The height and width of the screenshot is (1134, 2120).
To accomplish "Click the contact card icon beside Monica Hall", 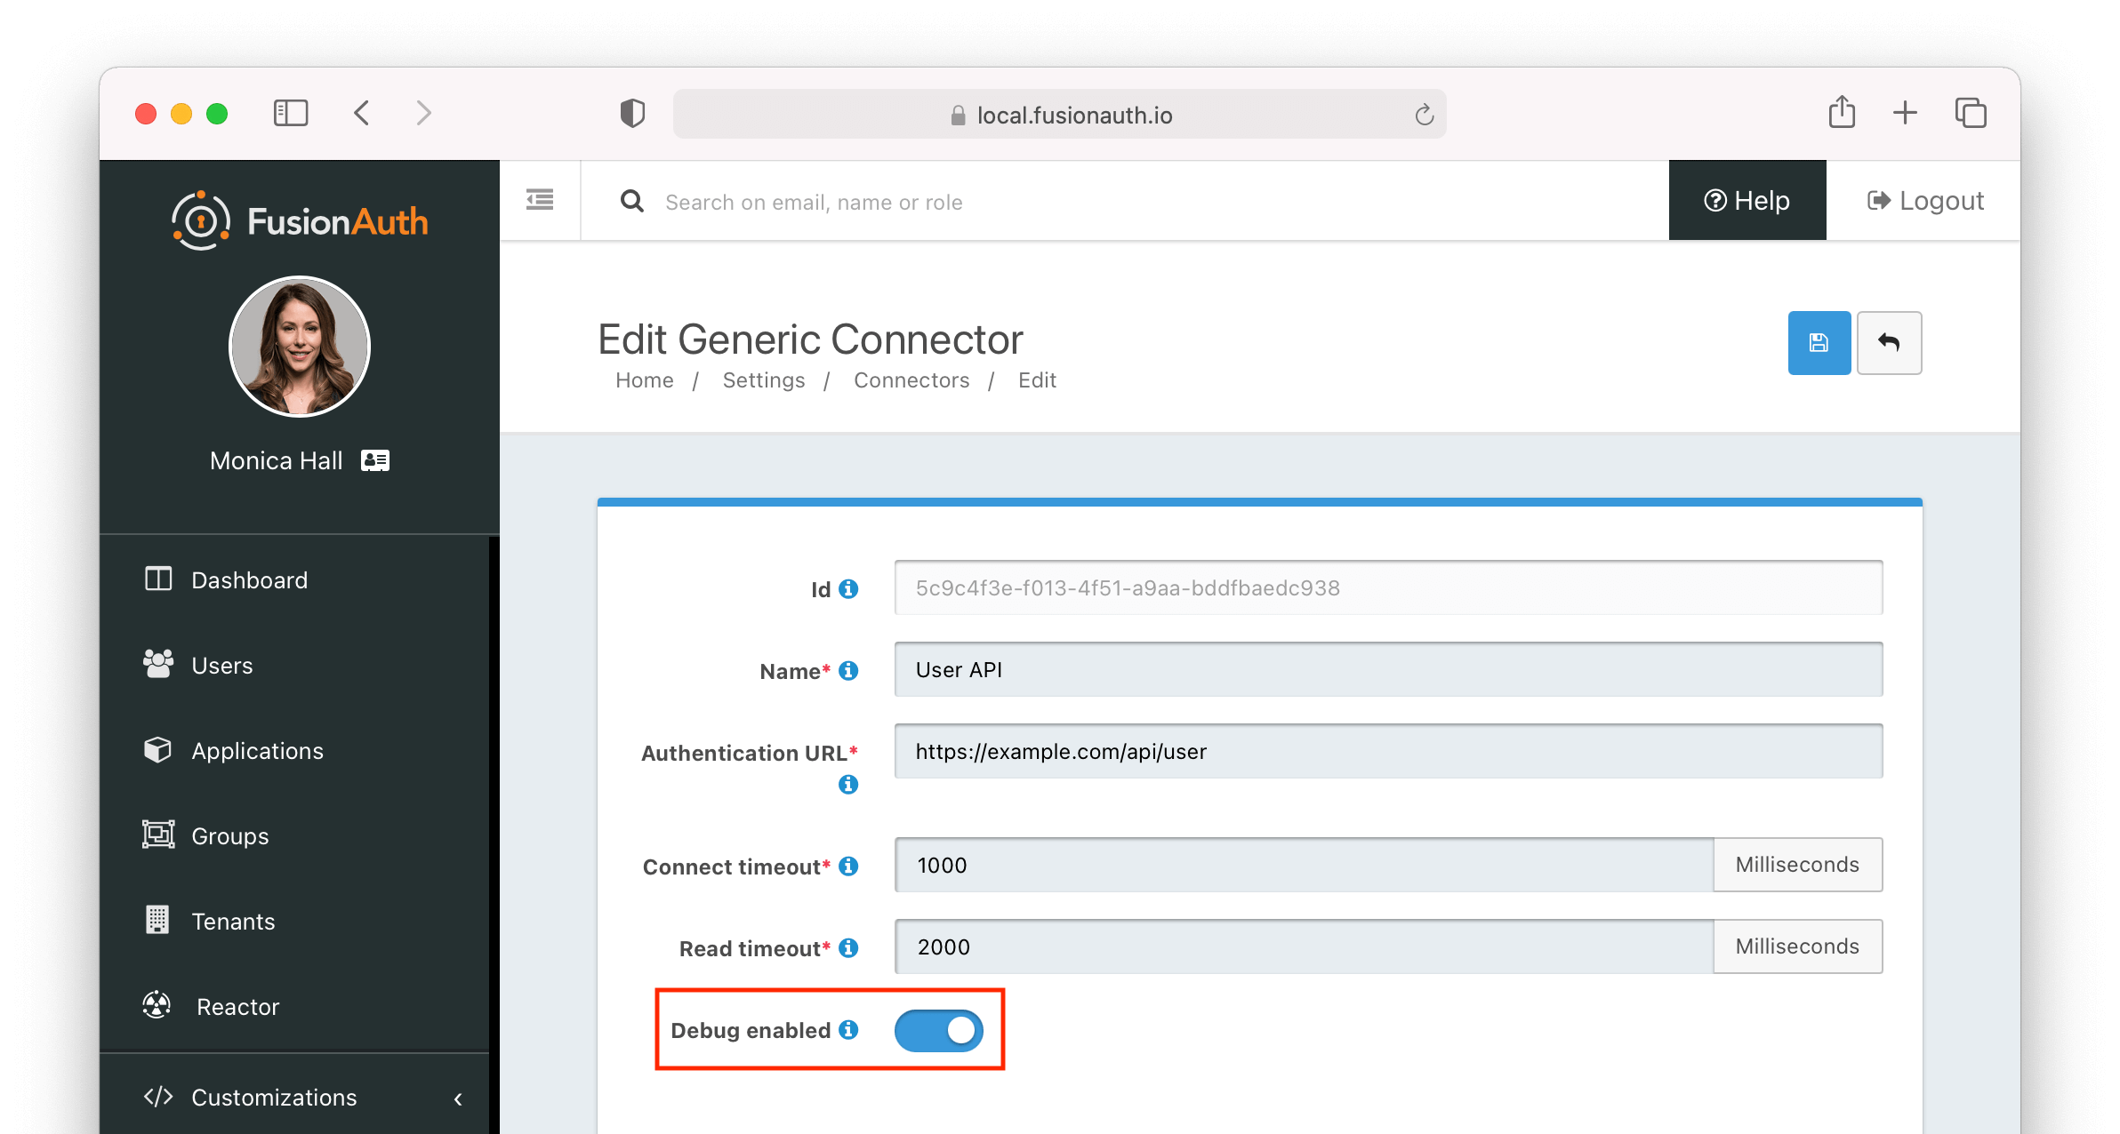I will coord(374,459).
